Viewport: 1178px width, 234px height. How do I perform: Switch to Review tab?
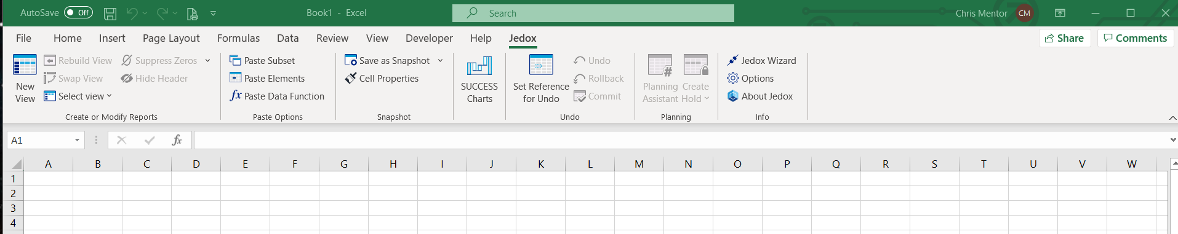click(332, 38)
